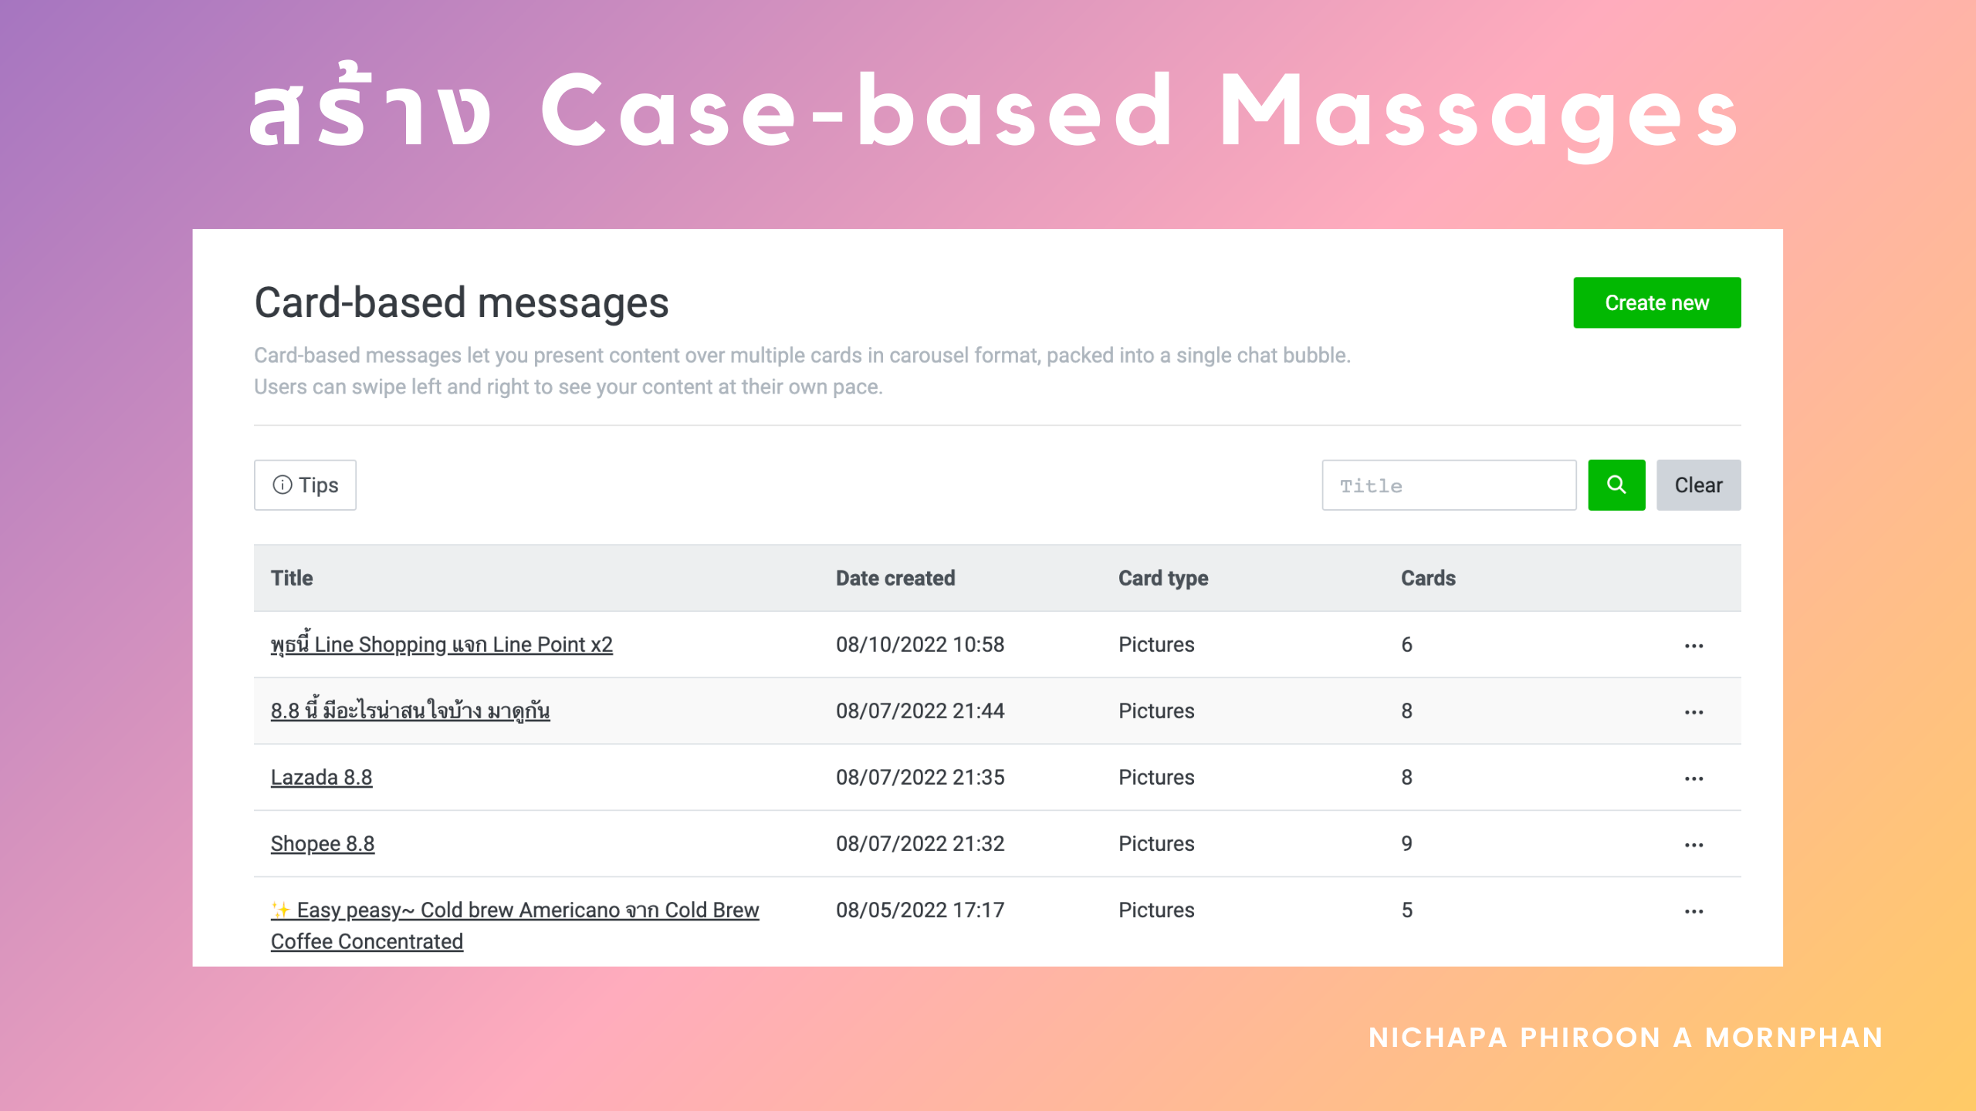Open the Easy peasy Cold brew Americano link

coord(515,925)
